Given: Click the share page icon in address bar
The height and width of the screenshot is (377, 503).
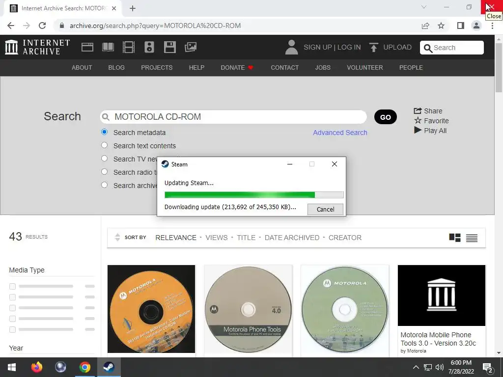Looking at the screenshot, I should pyautogui.click(x=425, y=26).
